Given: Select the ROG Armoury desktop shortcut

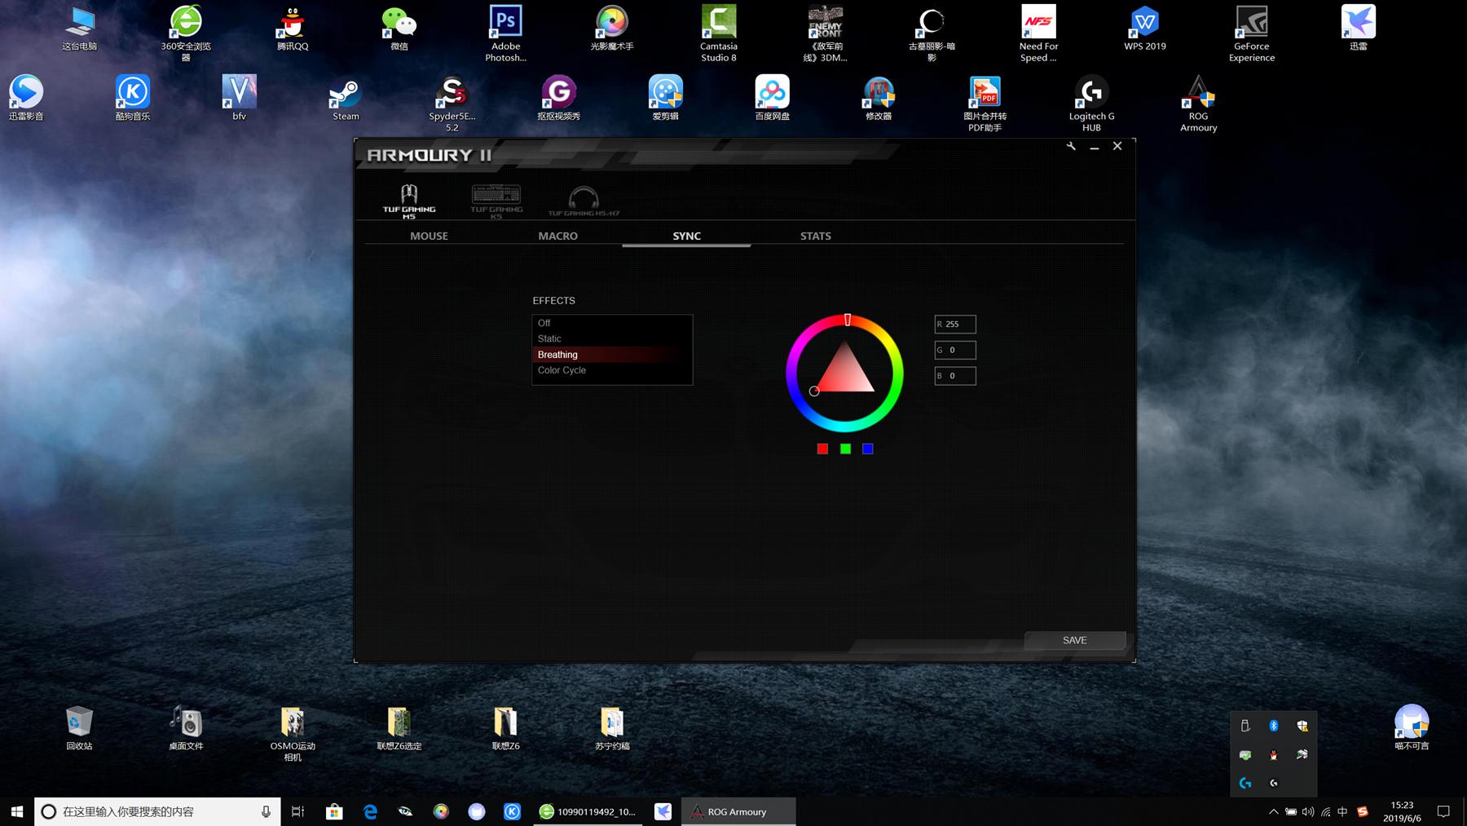Looking at the screenshot, I should pyautogui.click(x=1198, y=104).
